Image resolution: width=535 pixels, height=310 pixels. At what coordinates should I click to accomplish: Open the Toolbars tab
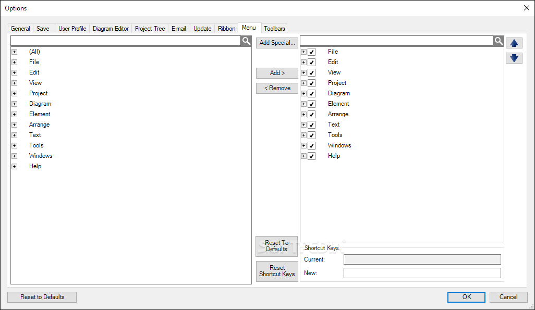(274, 29)
